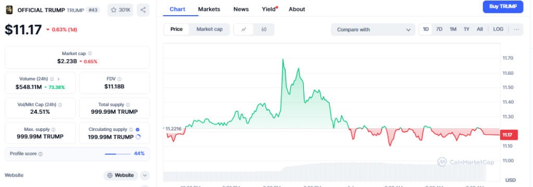Click the $11.17 price heading

click(x=23, y=30)
